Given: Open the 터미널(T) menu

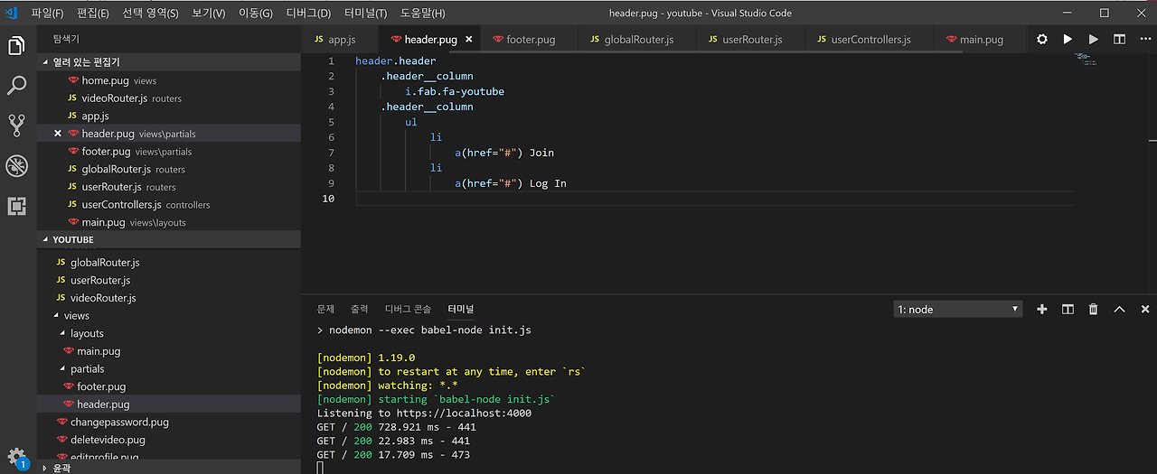Looking at the screenshot, I should (x=365, y=14).
